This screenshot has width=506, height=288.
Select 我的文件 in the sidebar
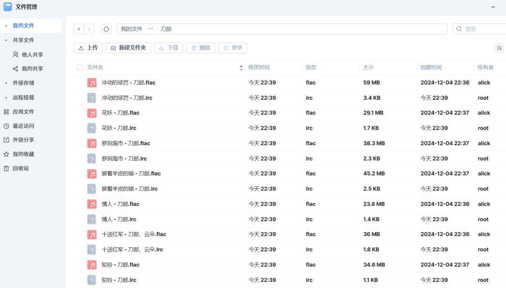point(23,26)
